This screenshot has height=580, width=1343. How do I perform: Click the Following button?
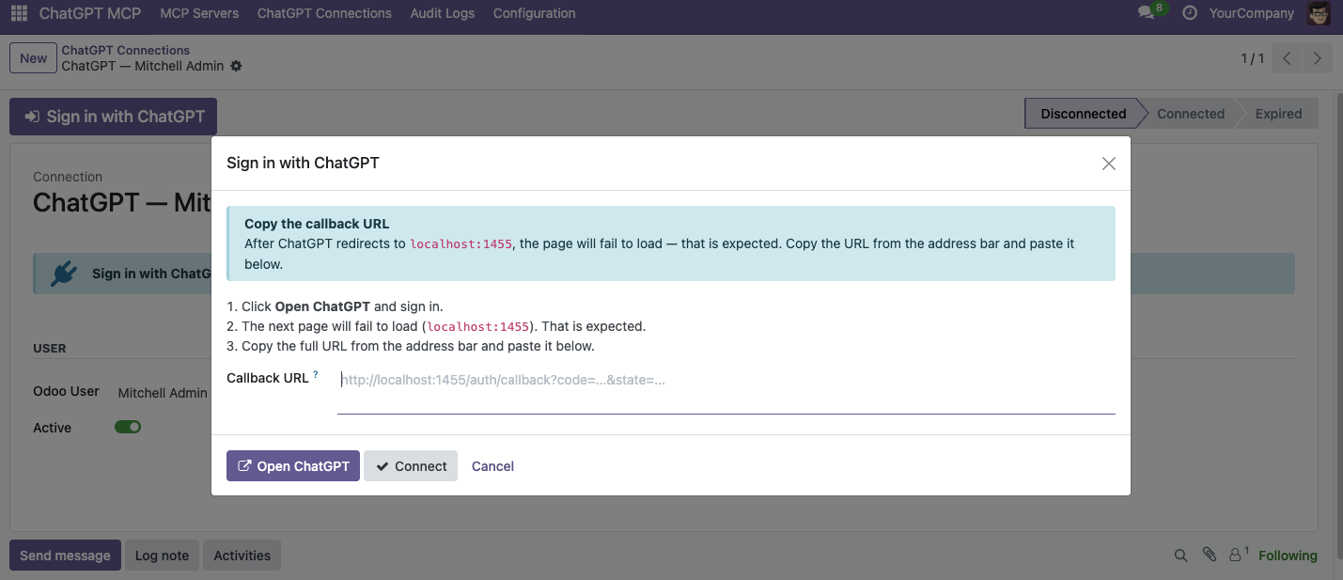pos(1288,556)
